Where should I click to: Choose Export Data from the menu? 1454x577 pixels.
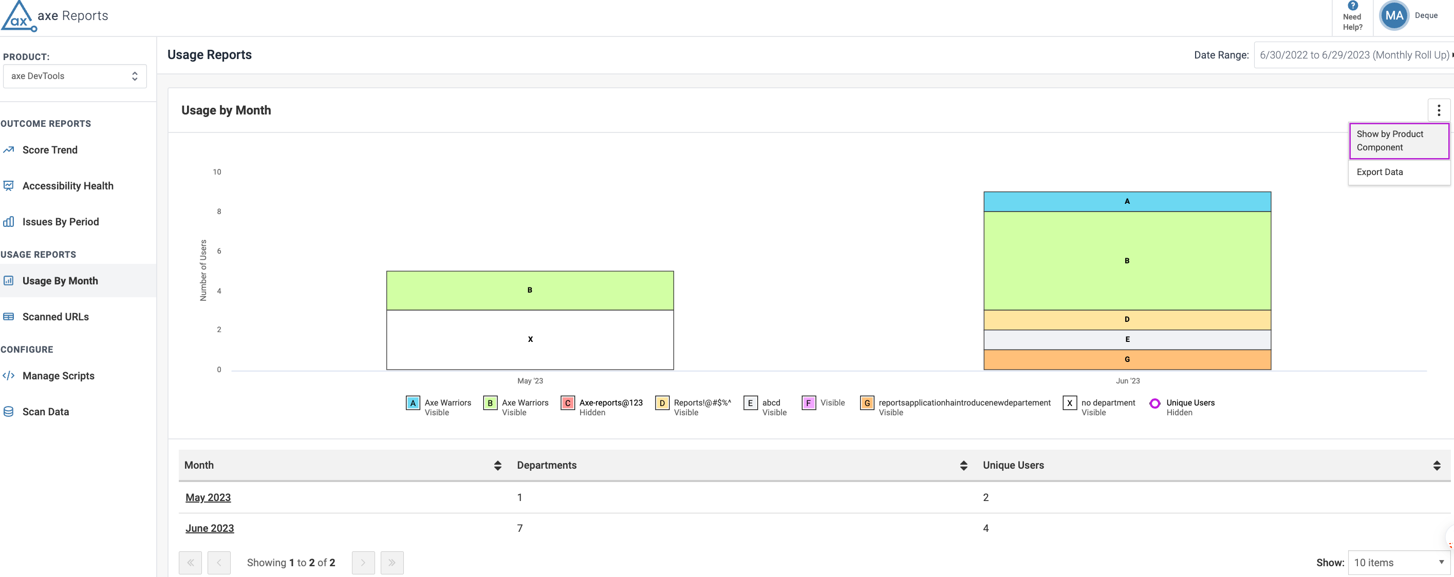(x=1380, y=172)
